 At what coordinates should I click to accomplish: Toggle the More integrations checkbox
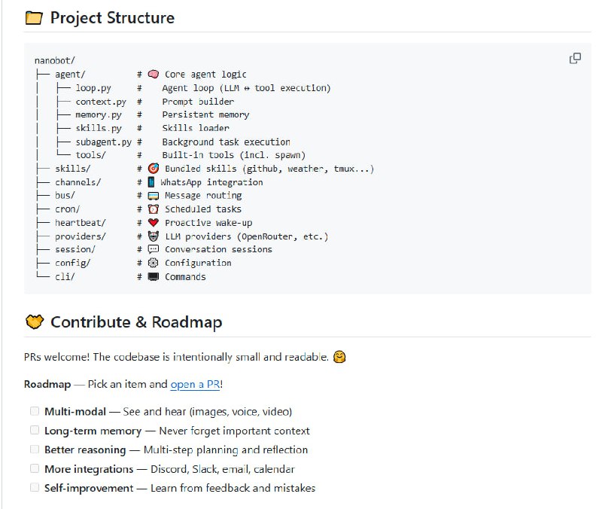(x=34, y=468)
